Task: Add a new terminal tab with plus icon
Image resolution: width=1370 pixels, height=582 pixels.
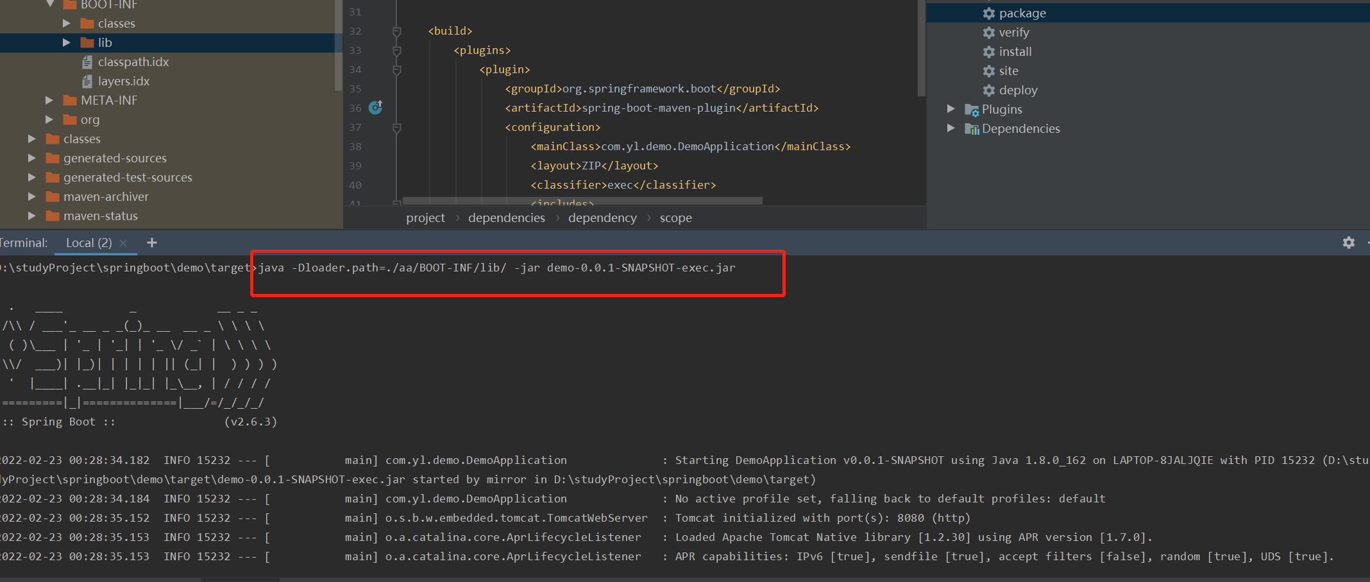Action: coord(152,243)
